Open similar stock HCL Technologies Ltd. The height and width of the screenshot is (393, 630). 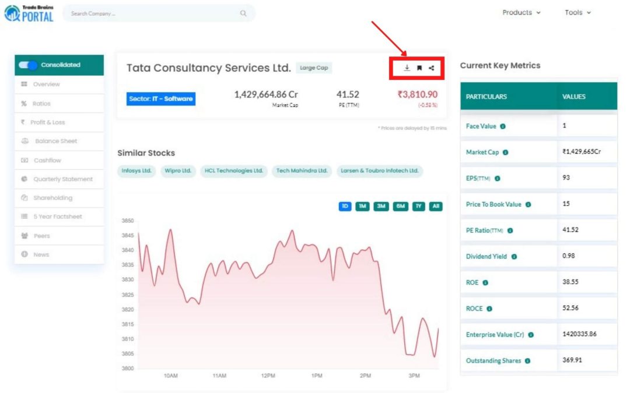click(233, 171)
